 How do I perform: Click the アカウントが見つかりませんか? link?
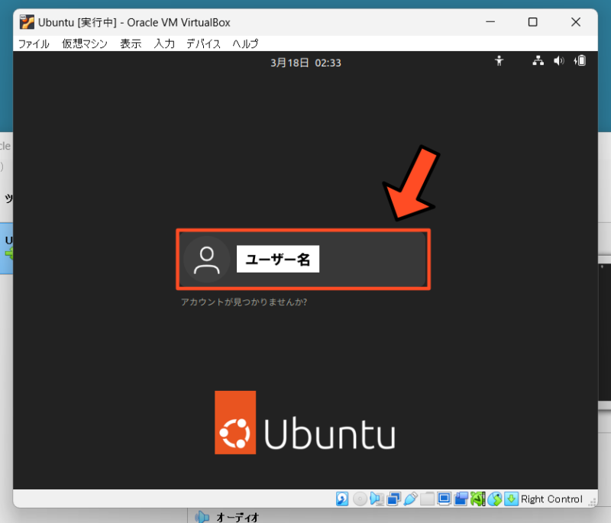(x=244, y=302)
